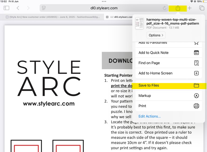Tap the Find on Page magnifier icon
Image resolution: width=207 pixels, height=152 pixels.
point(196,63)
